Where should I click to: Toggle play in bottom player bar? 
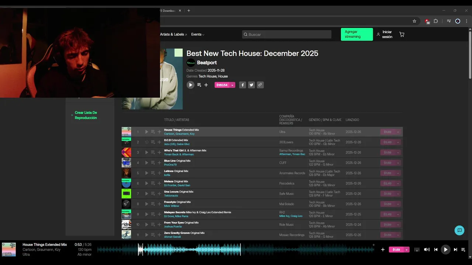(x=445, y=250)
